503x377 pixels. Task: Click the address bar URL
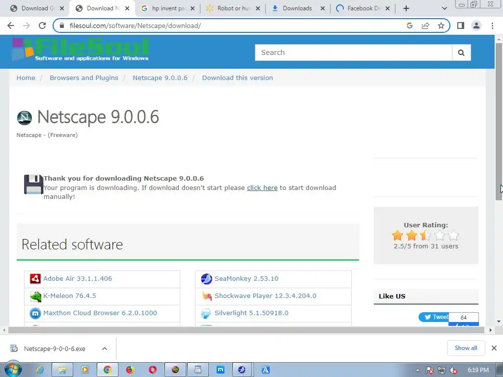tap(135, 26)
